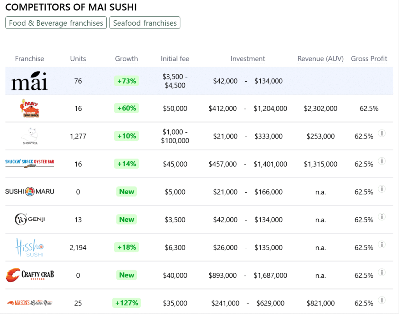This screenshot has height=314, width=399.
Task: Click the info icon in Hissho Sushi row
Action: 382,244
